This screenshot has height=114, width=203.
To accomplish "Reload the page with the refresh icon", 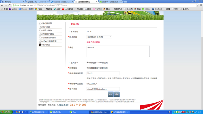I will pos(10,5).
